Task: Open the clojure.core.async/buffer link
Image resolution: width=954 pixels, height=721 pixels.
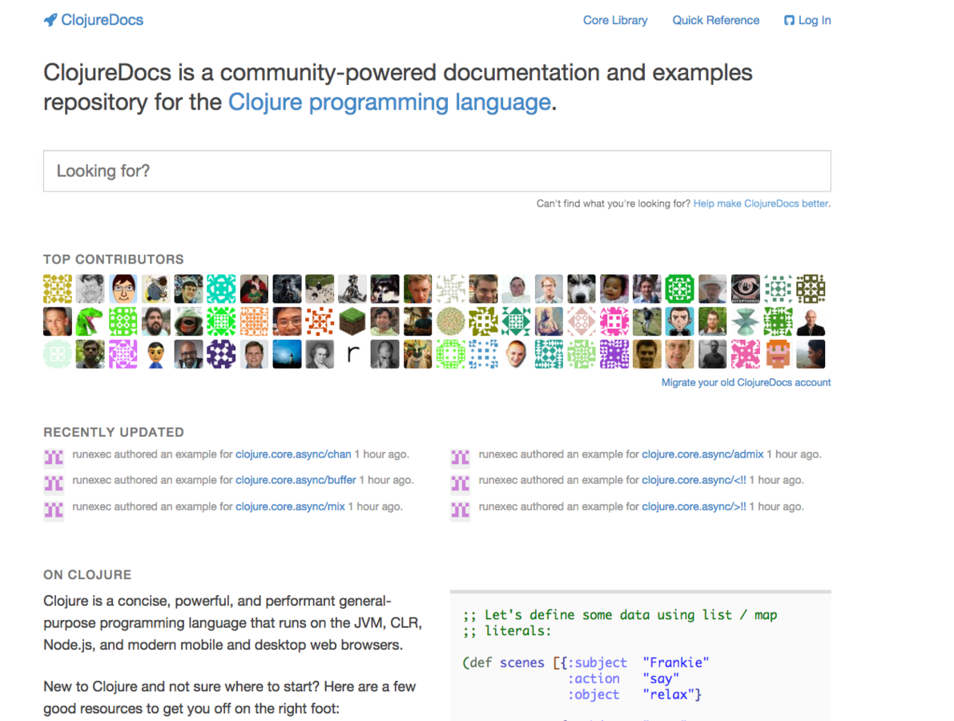Action: point(296,480)
